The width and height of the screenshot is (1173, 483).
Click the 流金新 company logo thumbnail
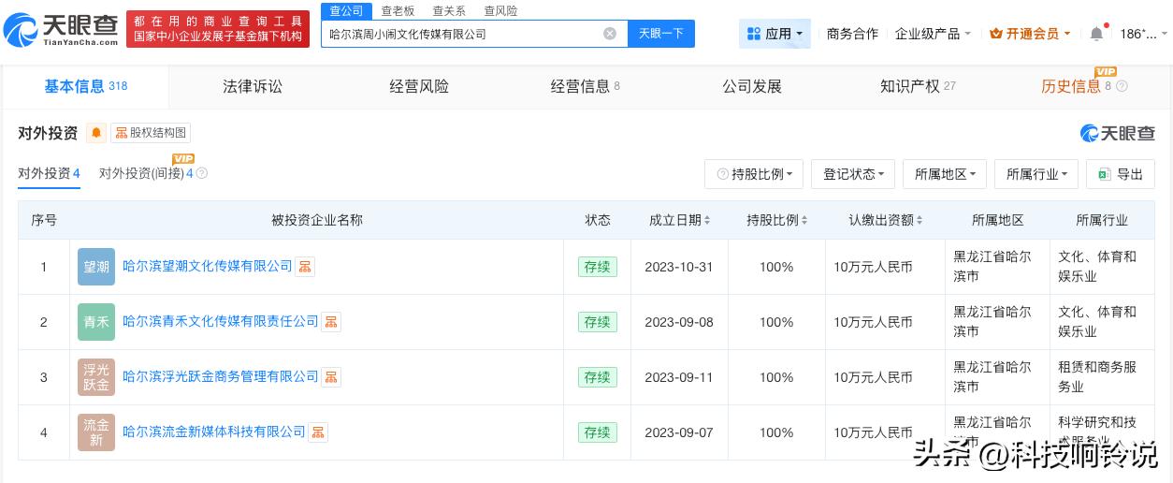point(96,432)
